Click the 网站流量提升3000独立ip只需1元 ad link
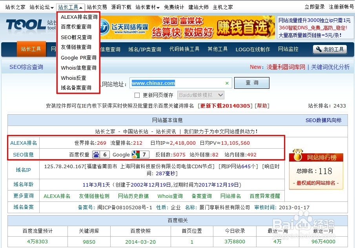This screenshot has height=248, width=355. [x=315, y=20]
